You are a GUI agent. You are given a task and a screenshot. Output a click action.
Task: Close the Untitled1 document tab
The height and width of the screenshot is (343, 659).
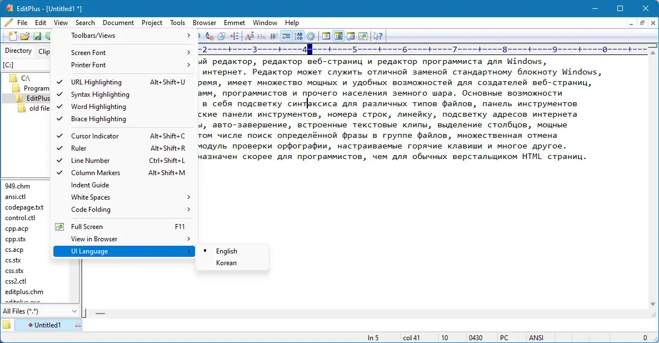click(x=78, y=325)
